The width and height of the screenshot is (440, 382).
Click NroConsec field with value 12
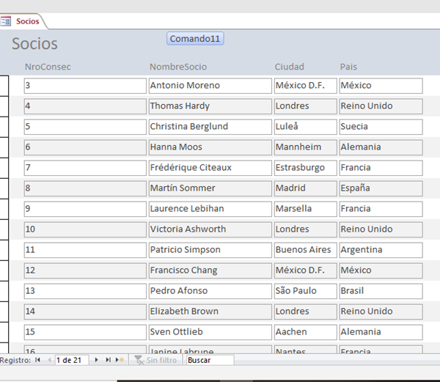click(x=85, y=271)
